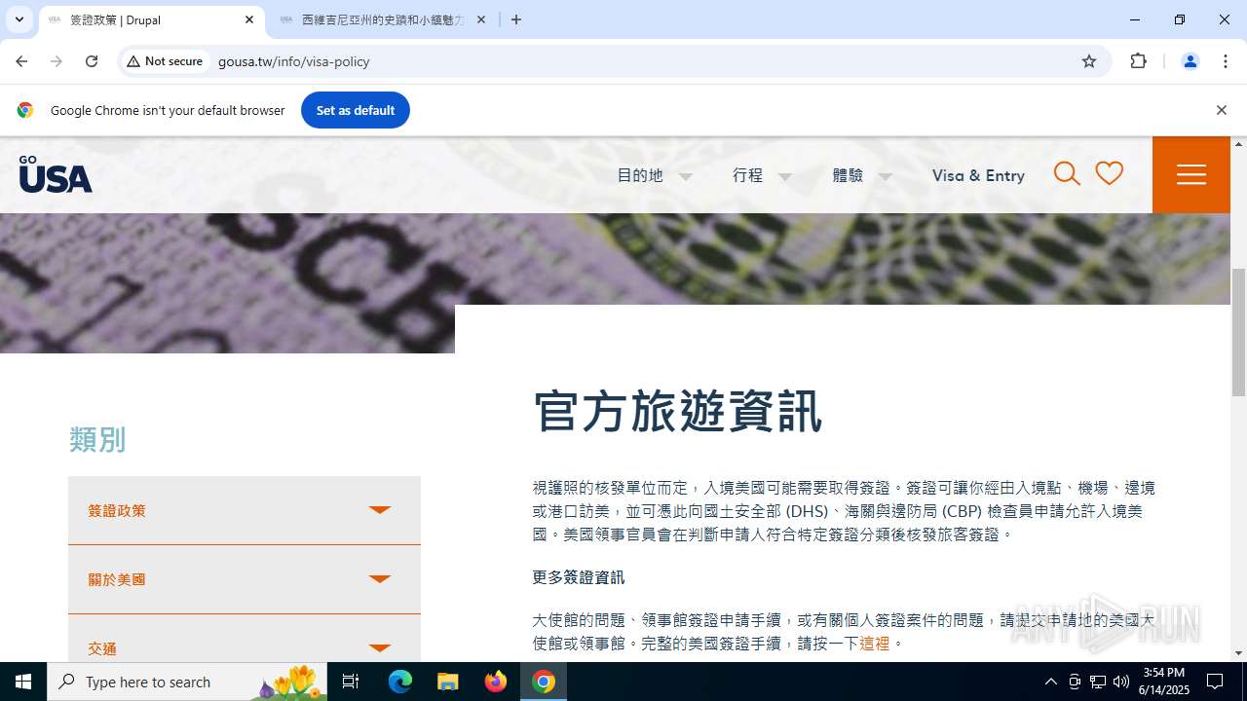Screen dimensions: 1247x701
Task: Expand the 交通 category arrow
Action: [x=380, y=648]
